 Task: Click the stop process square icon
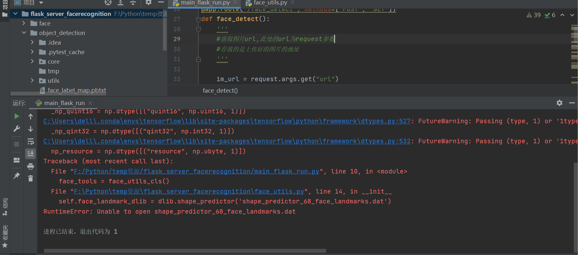[17, 144]
